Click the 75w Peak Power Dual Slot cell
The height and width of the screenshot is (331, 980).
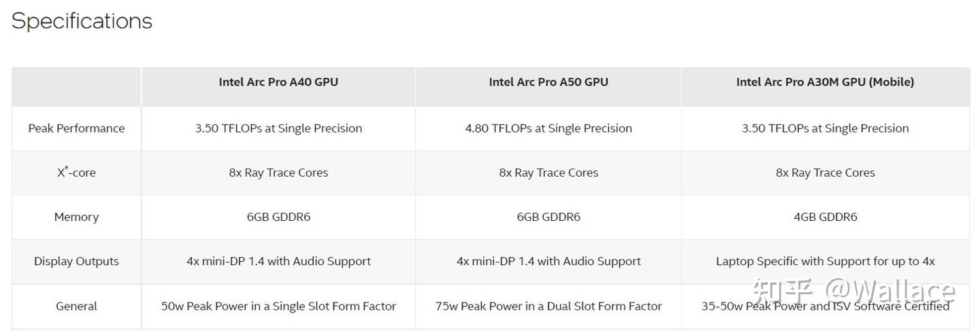tap(549, 306)
